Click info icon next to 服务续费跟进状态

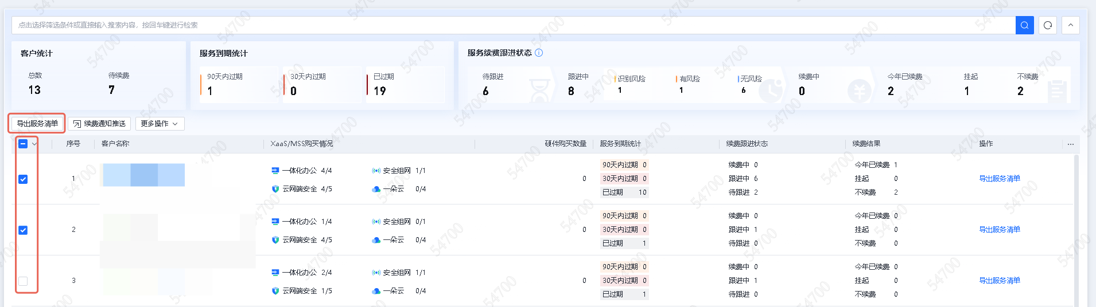(x=539, y=53)
